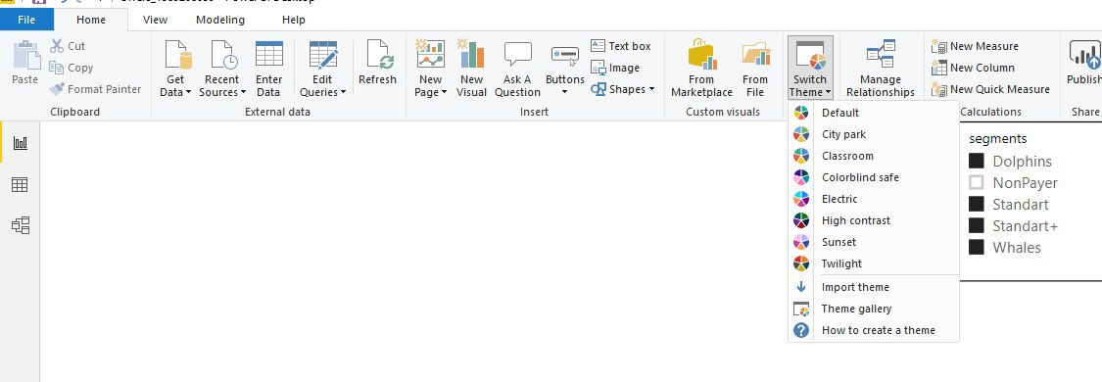Check the NonPayer segment
Image resolution: width=1102 pixels, height=382 pixels.
(977, 182)
